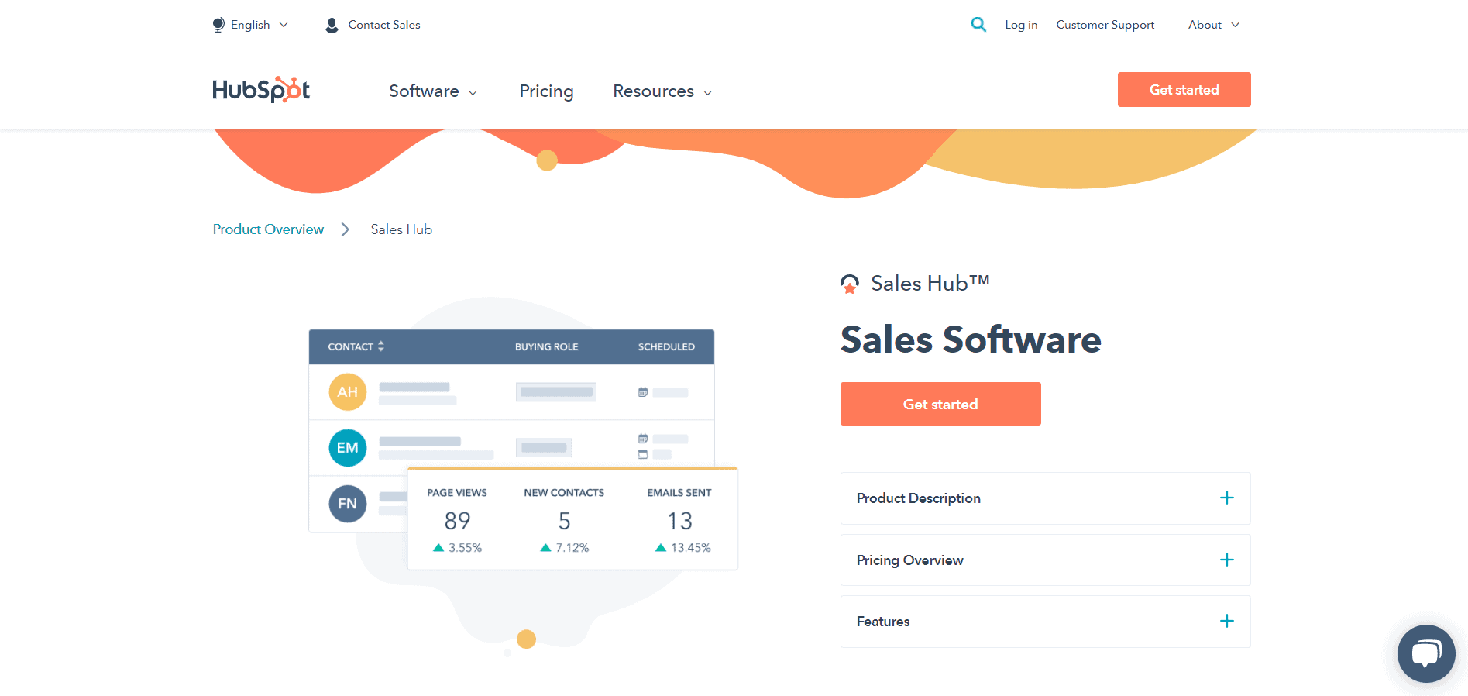Click the HubSpot logo
Screen dimensions: 1468x696
click(261, 90)
